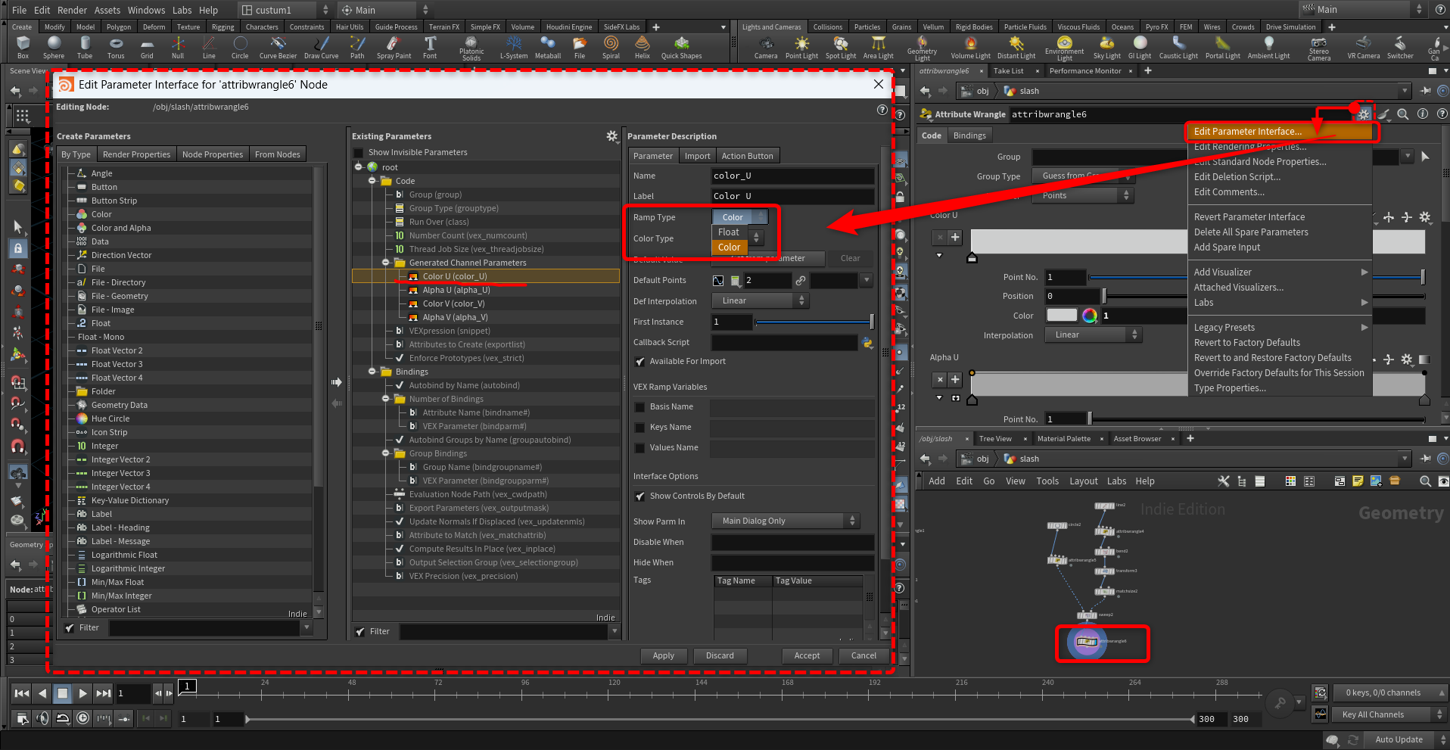This screenshot has width=1450, height=750.
Task: Select the Curve Bezier tool
Action: tap(278, 47)
